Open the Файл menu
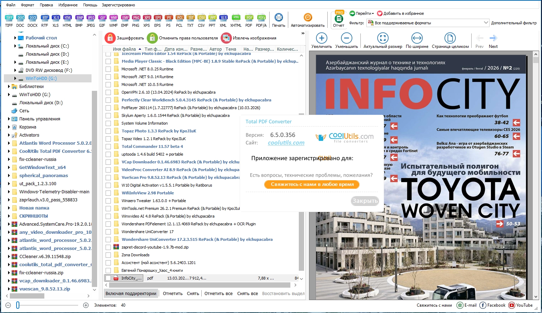The width and height of the screenshot is (542, 313). (x=11, y=5)
